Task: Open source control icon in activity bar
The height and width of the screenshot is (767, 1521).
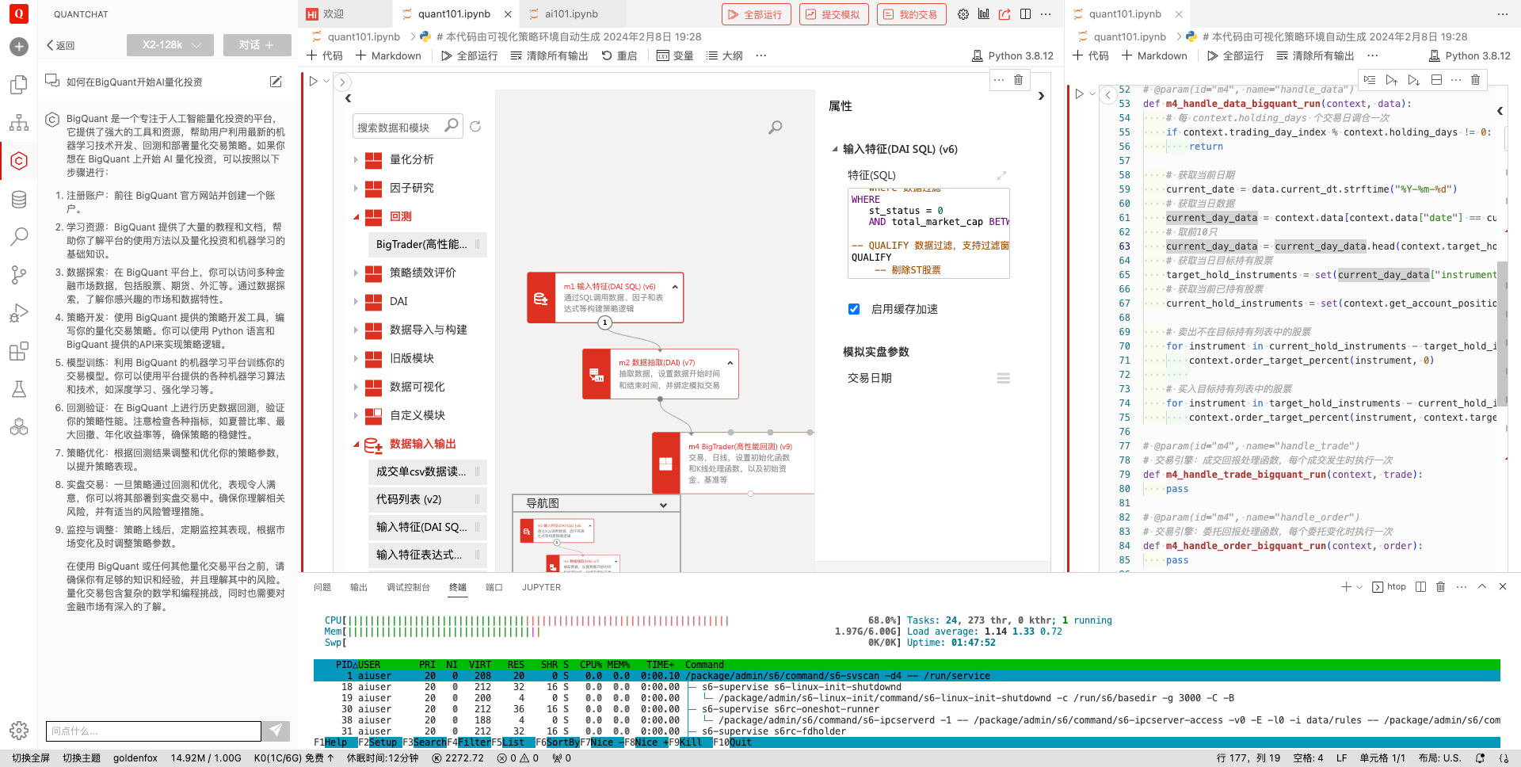Action: [19, 274]
